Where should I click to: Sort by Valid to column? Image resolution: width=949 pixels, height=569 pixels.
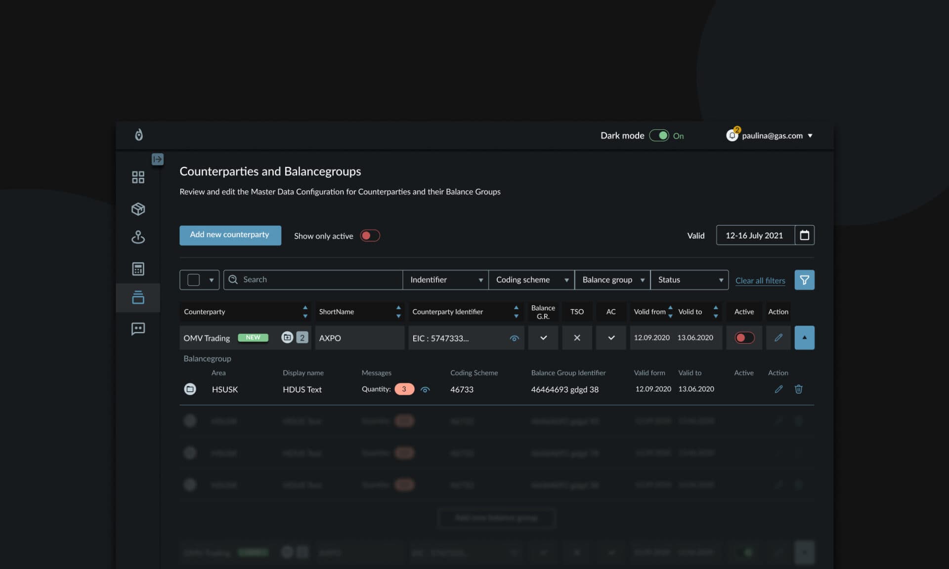coord(716,312)
